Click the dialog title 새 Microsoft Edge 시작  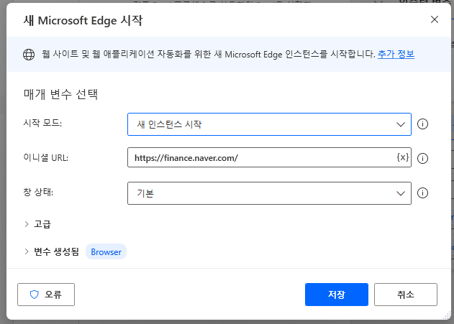pos(83,21)
